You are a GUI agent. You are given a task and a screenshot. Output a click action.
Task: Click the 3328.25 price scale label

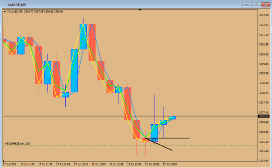click(x=264, y=93)
